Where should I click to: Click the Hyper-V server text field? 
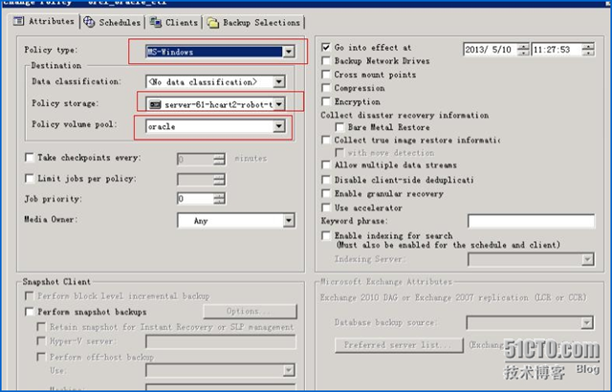pyautogui.click(x=221, y=342)
